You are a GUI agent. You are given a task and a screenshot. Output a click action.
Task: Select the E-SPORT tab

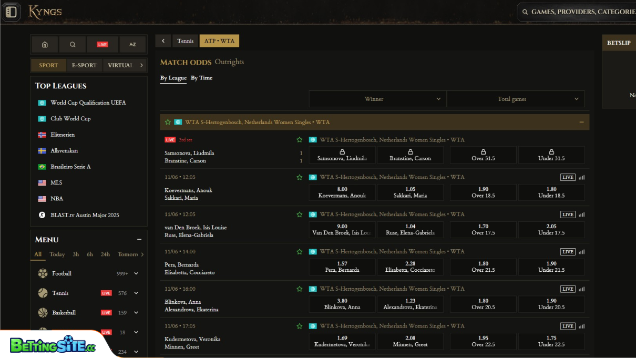click(84, 65)
